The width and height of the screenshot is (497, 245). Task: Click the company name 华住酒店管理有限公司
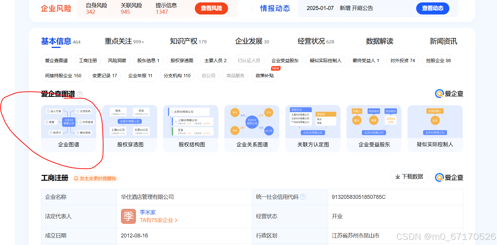[x=147, y=197]
